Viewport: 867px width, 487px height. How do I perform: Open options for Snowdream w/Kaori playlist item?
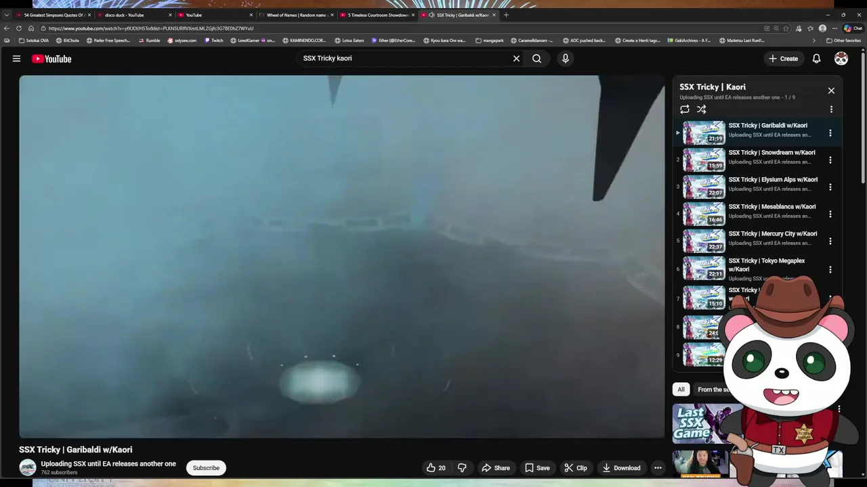pyautogui.click(x=830, y=160)
